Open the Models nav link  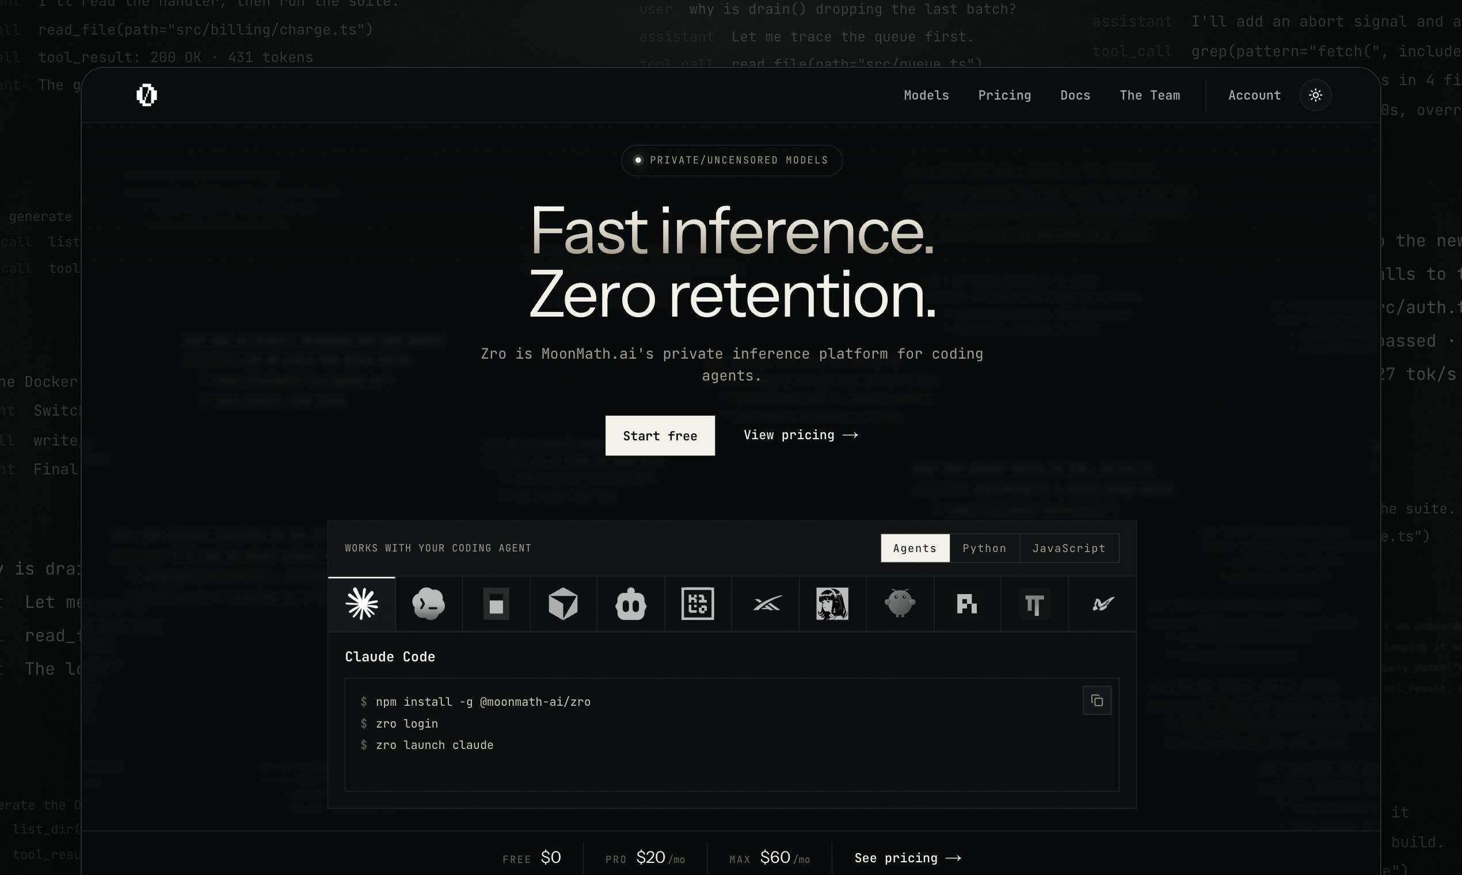[x=927, y=96]
